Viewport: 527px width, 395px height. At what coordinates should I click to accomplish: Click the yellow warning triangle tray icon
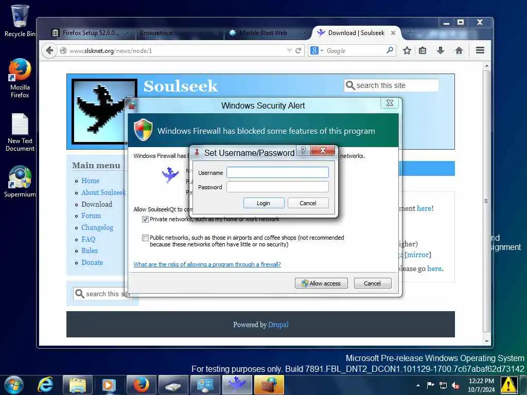[x=509, y=385]
